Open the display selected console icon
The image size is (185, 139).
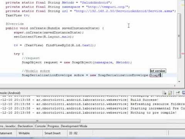(x=183, y=93)
